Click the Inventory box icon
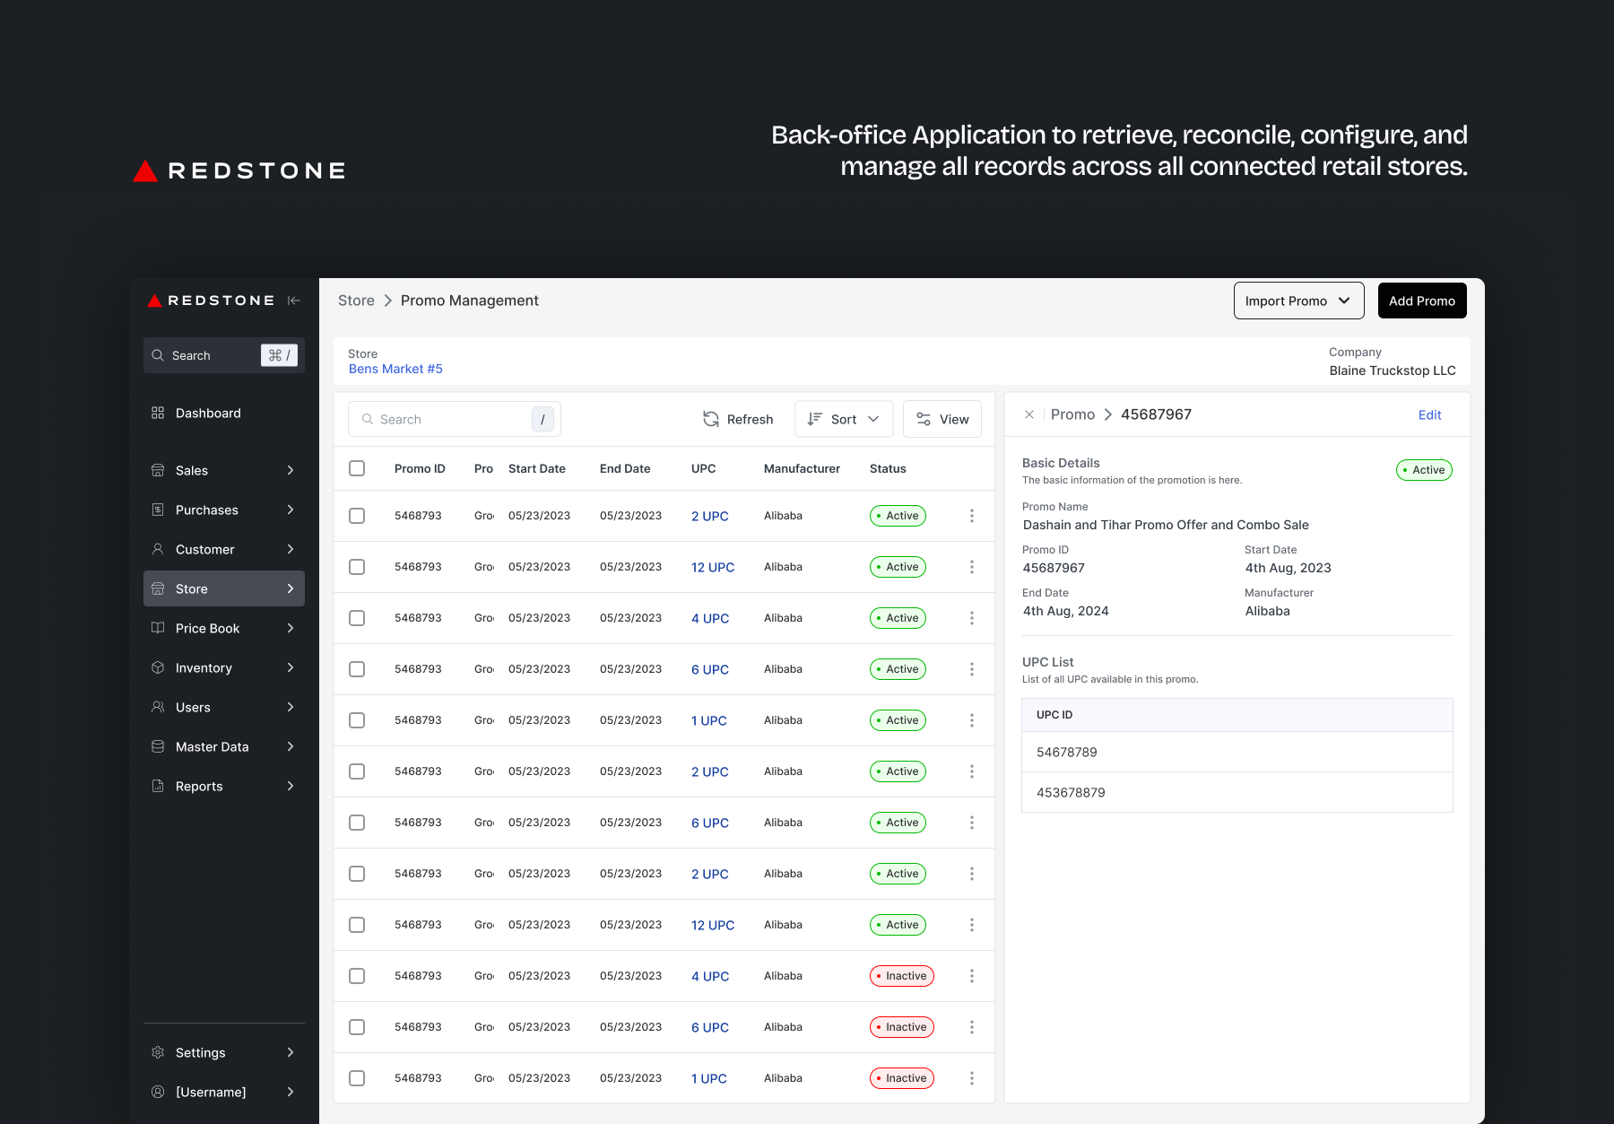The image size is (1614, 1124). 158,667
